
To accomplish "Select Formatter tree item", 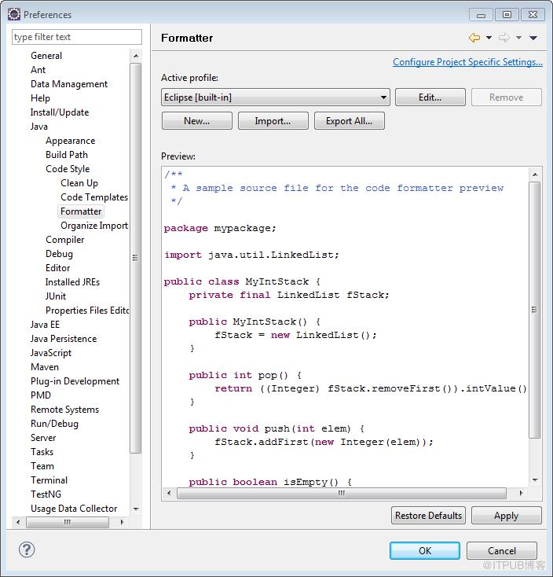I will point(81,211).
